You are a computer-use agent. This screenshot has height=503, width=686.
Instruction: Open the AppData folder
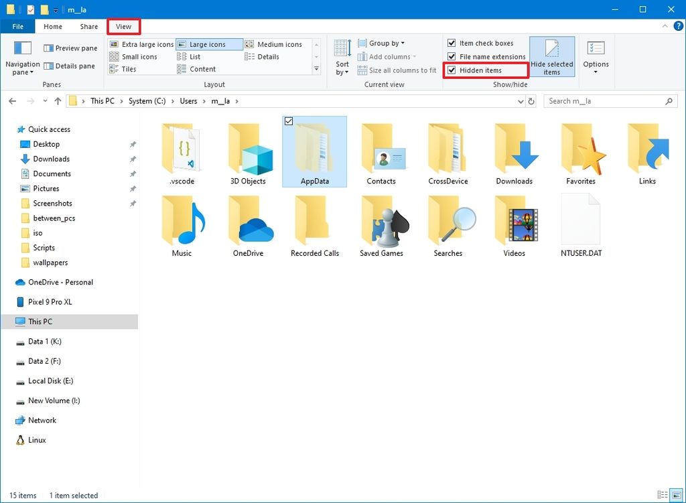(x=314, y=149)
